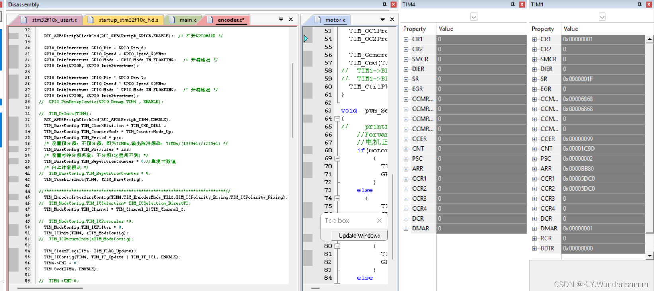Close the Disassembly panel

click(x=393, y=4)
